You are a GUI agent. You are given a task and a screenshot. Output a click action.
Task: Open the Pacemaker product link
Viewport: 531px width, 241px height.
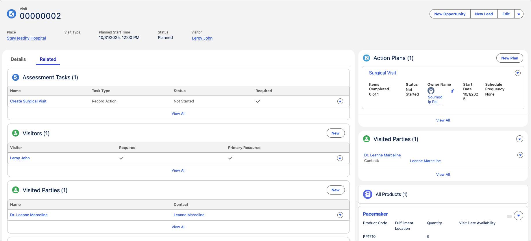tap(375, 214)
